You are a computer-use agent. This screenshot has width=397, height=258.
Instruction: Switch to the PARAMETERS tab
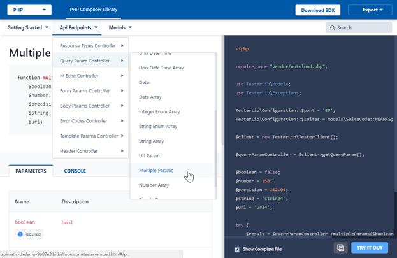(31, 171)
